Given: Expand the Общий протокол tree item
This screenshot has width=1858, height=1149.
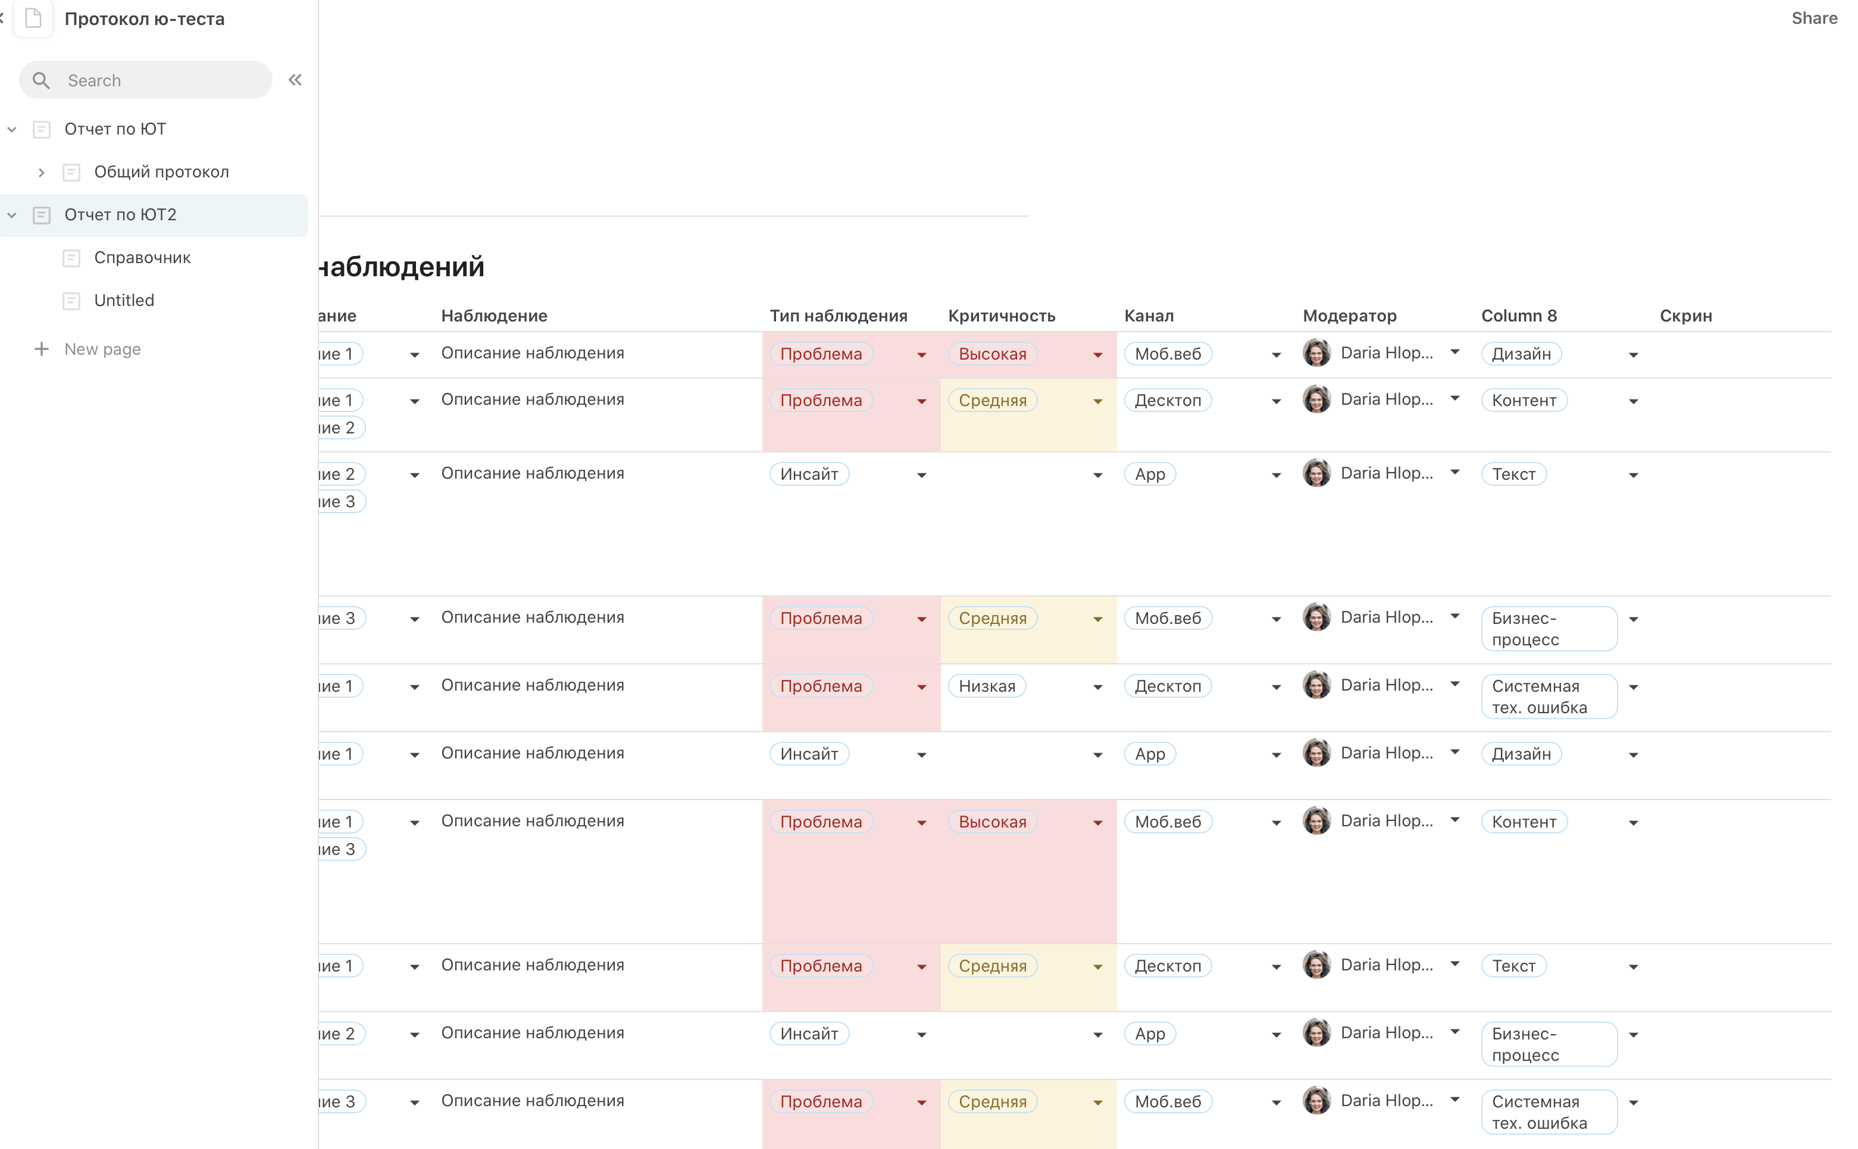Looking at the screenshot, I should coord(41,173).
